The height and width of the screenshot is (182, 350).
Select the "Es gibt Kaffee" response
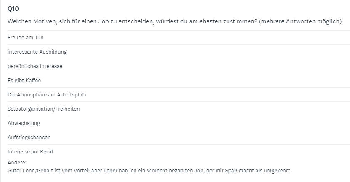24,81
